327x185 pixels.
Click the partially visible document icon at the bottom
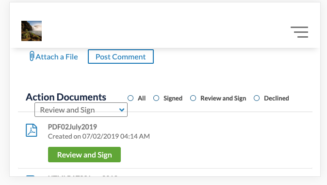pos(31,176)
